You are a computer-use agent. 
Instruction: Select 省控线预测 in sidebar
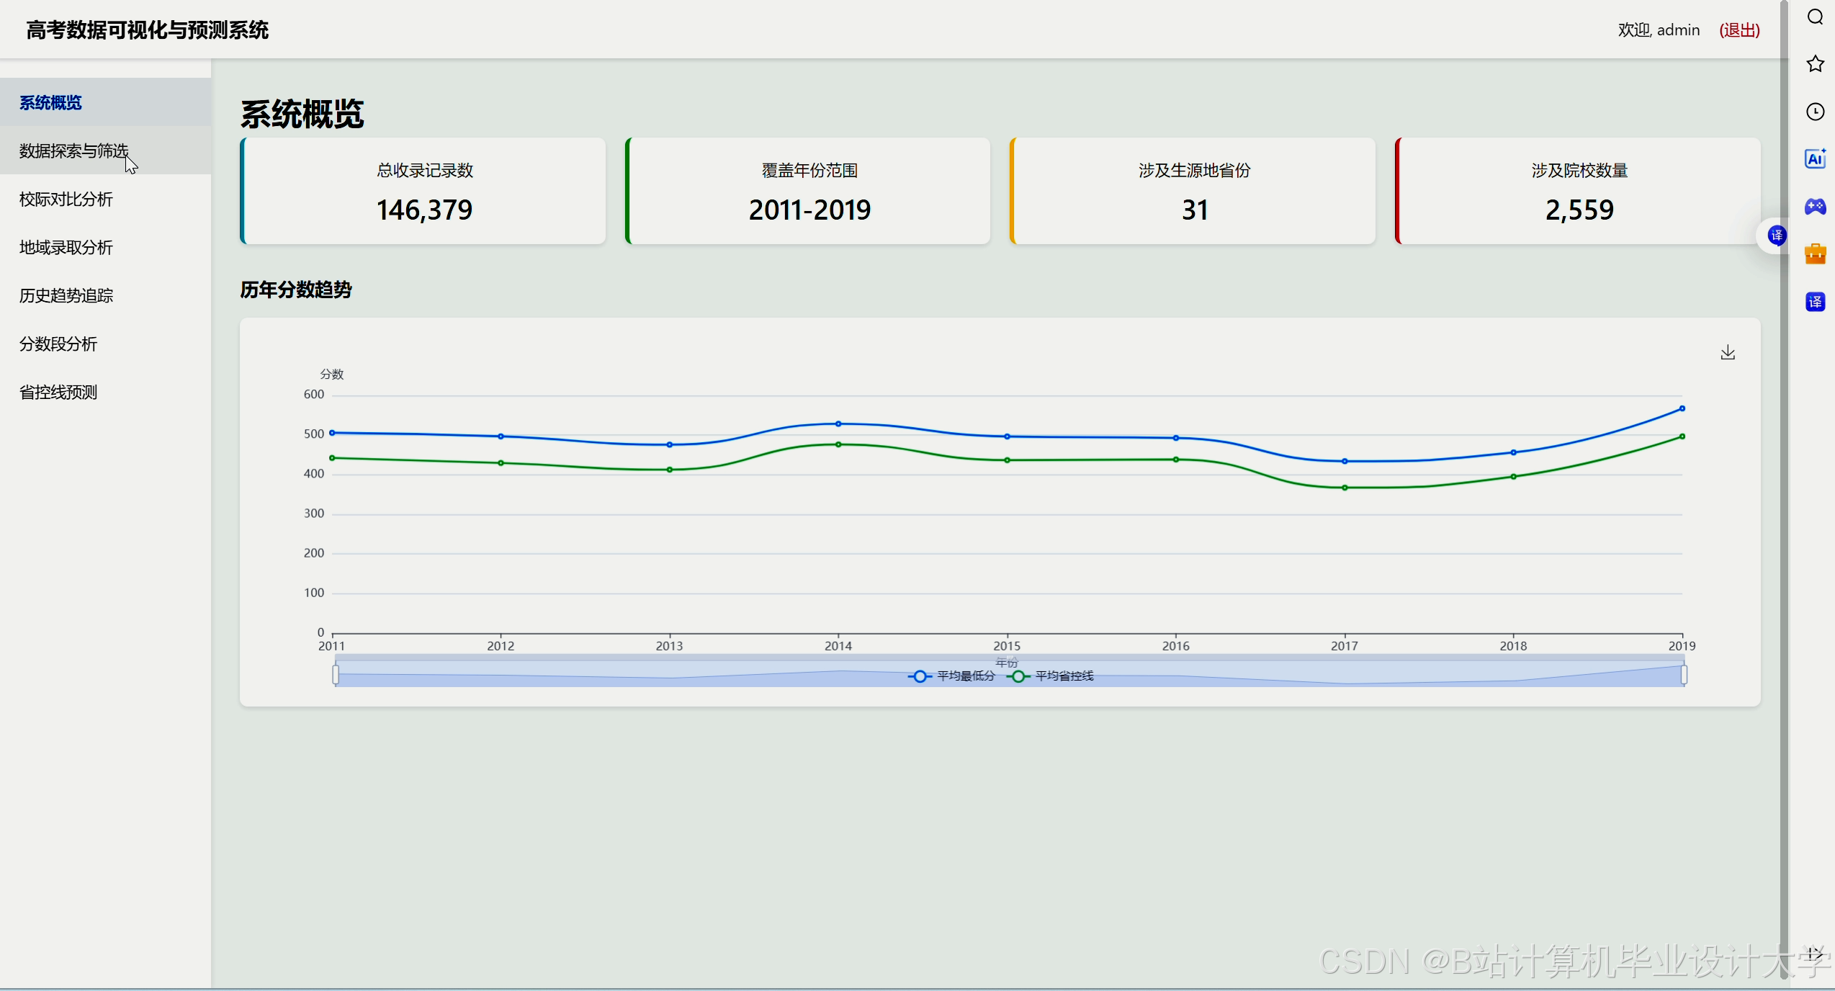point(58,392)
